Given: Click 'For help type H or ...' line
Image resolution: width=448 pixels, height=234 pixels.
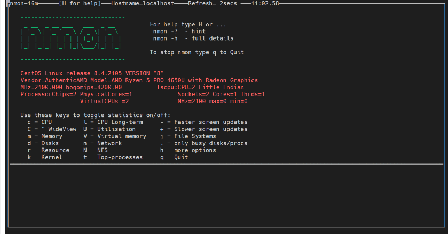Looking at the screenshot, I should point(188,24).
